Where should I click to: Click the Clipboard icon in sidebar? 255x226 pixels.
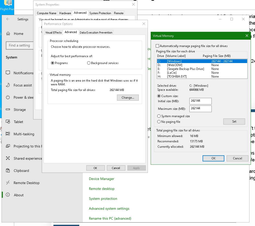click(8, 171)
